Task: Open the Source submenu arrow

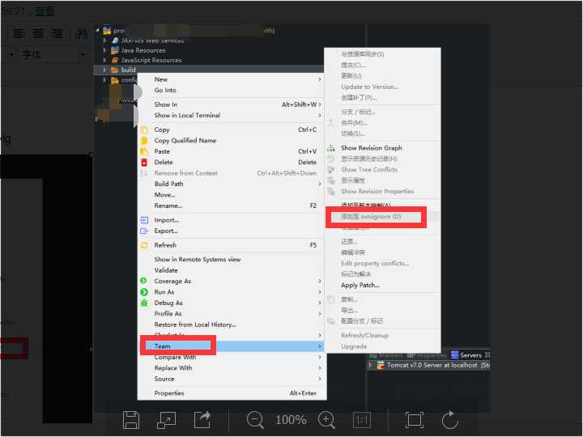Action: pos(320,379)
